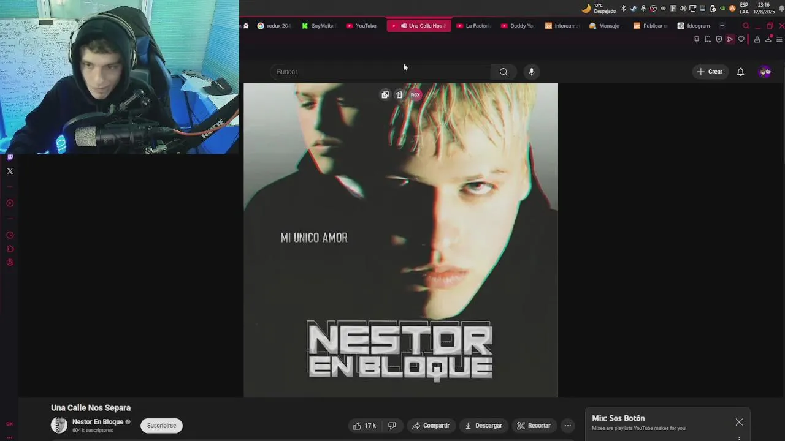785x441 pixels.
Task: Click the Steam icon in system tray
Action: click(x=634, y=8)
